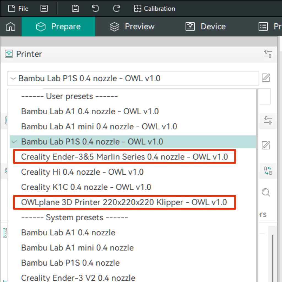The width and height of the screenshot is (282, 282).
Task: Pick Creality K1C 0.4 nozzle OWL preset
Action: [x=86, y=187]
